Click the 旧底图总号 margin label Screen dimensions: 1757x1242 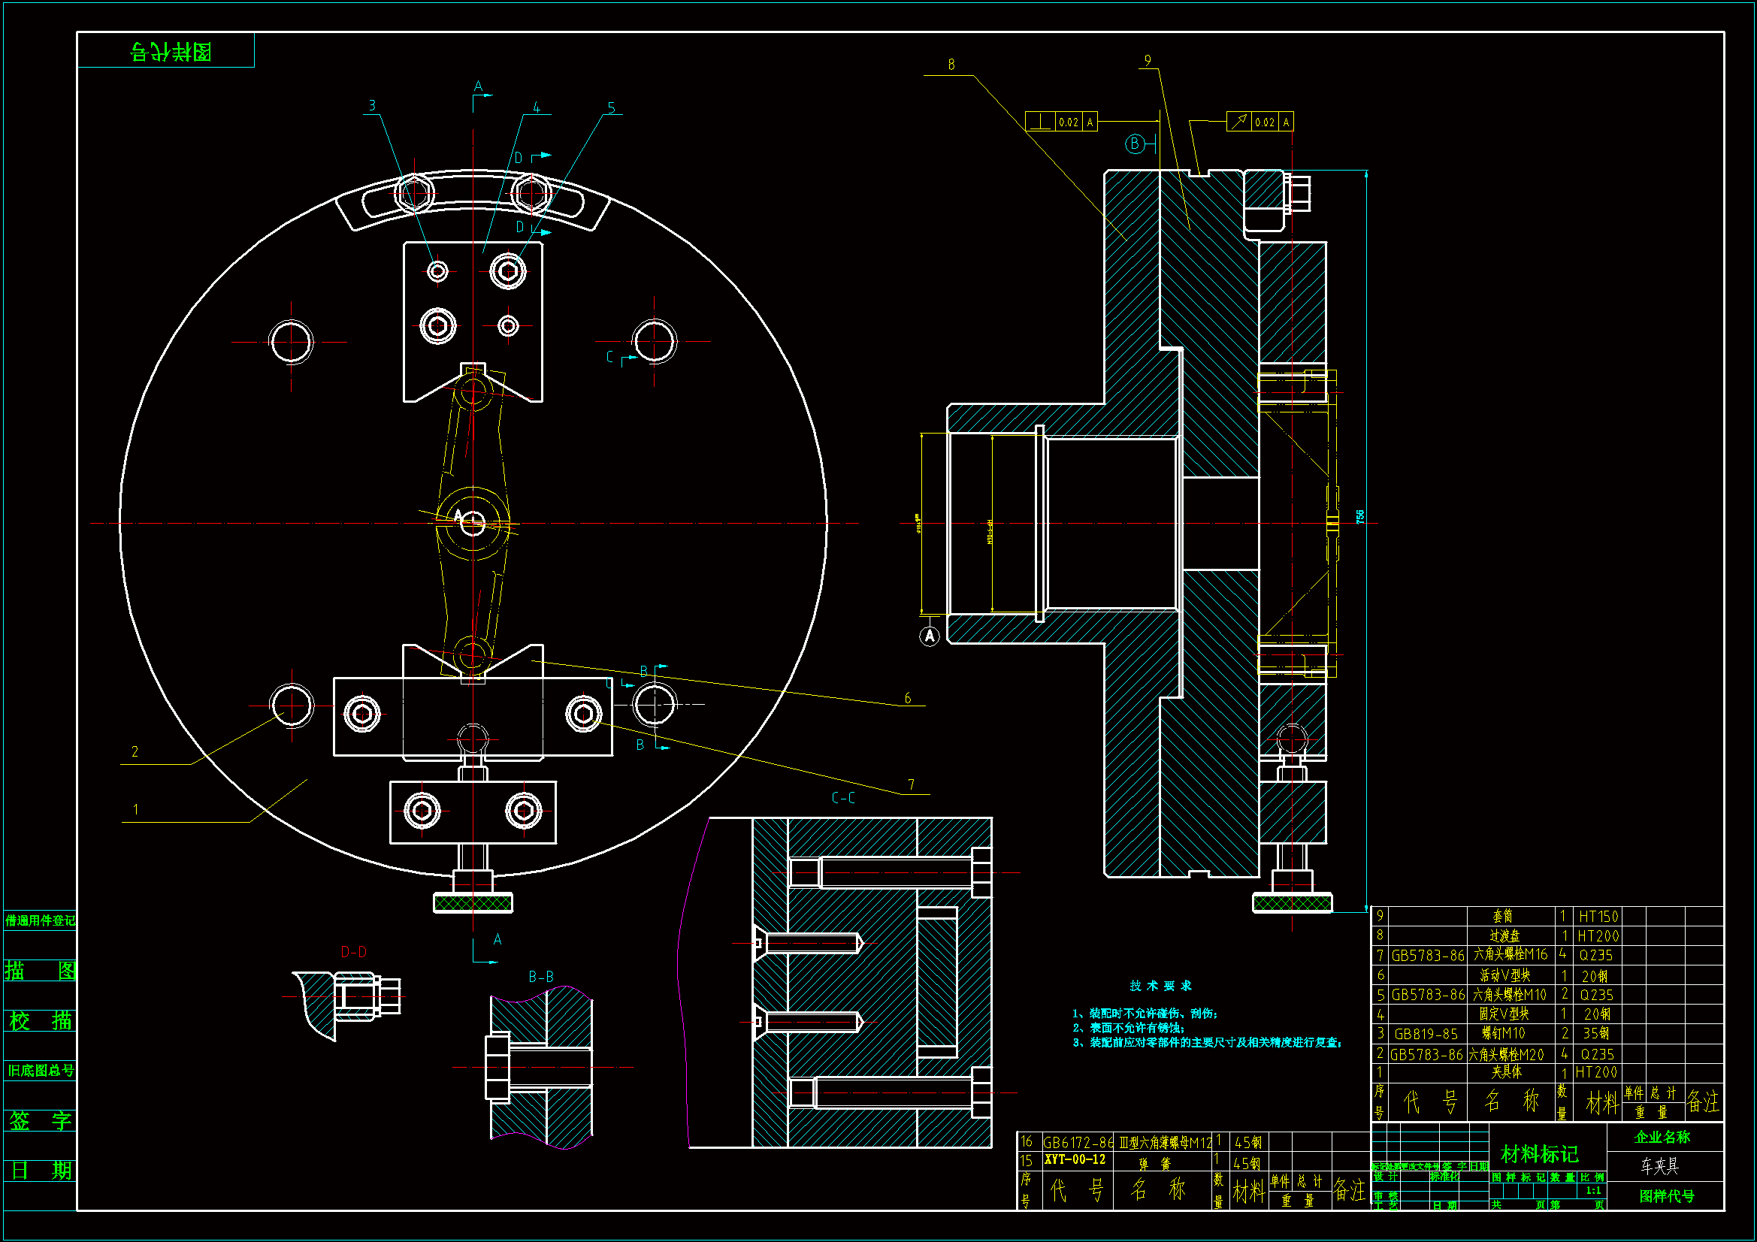[x=41, y=1071]
